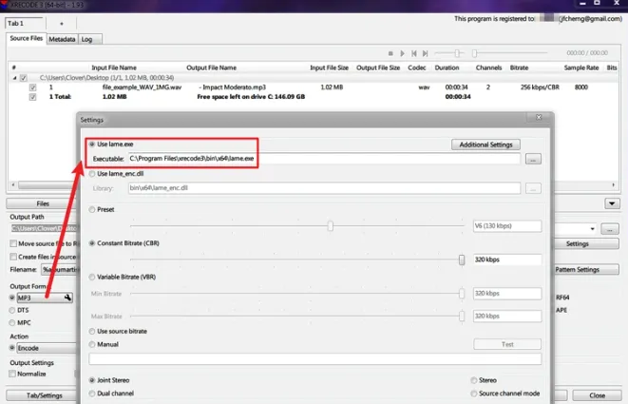Skip to next track
This screenshot has width=628, height=404.
(426, 53)
